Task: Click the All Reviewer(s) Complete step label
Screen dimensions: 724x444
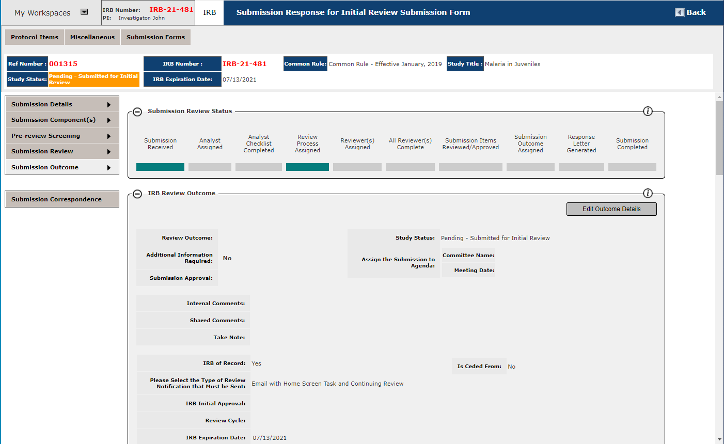Action: coord(411,144)
